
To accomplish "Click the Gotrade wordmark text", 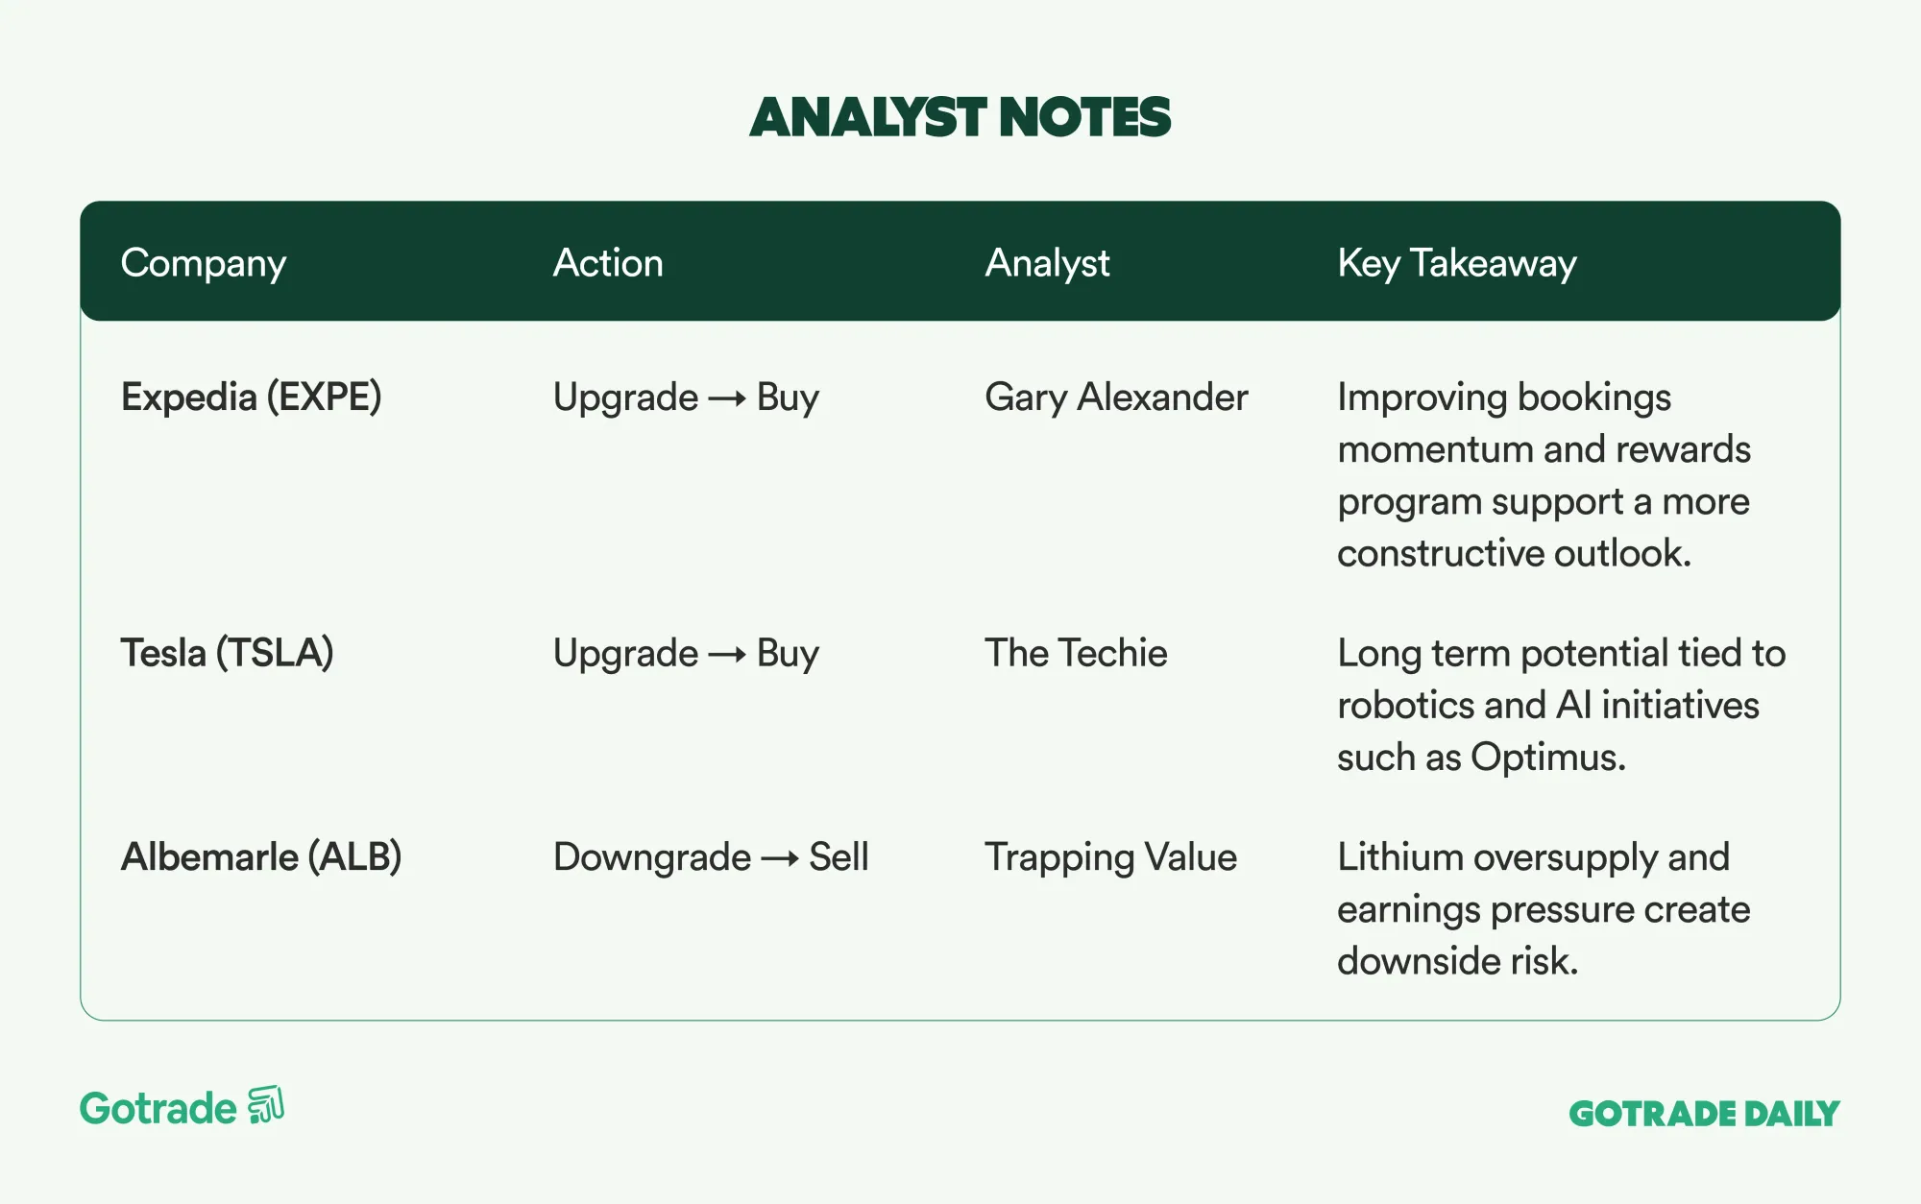I will click(158, 1109).
